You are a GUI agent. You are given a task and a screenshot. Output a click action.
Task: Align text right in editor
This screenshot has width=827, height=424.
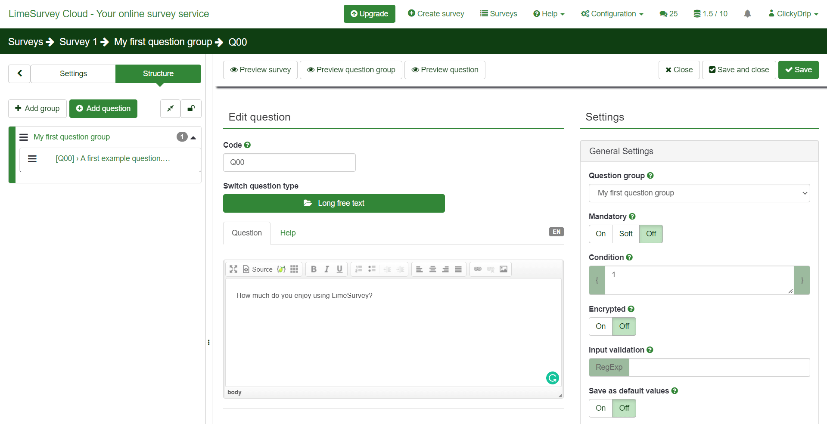(x=445, y=269)
